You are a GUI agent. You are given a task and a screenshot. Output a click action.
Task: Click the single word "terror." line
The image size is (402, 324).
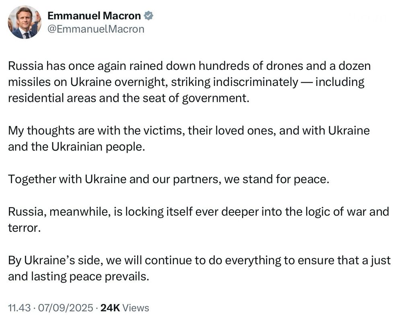tap(23, 227)
